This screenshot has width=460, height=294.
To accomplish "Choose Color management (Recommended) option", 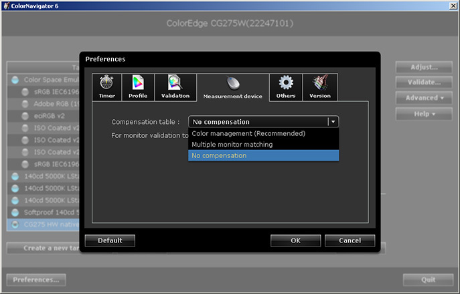I will pyautogui.click(x=263, y=133).
